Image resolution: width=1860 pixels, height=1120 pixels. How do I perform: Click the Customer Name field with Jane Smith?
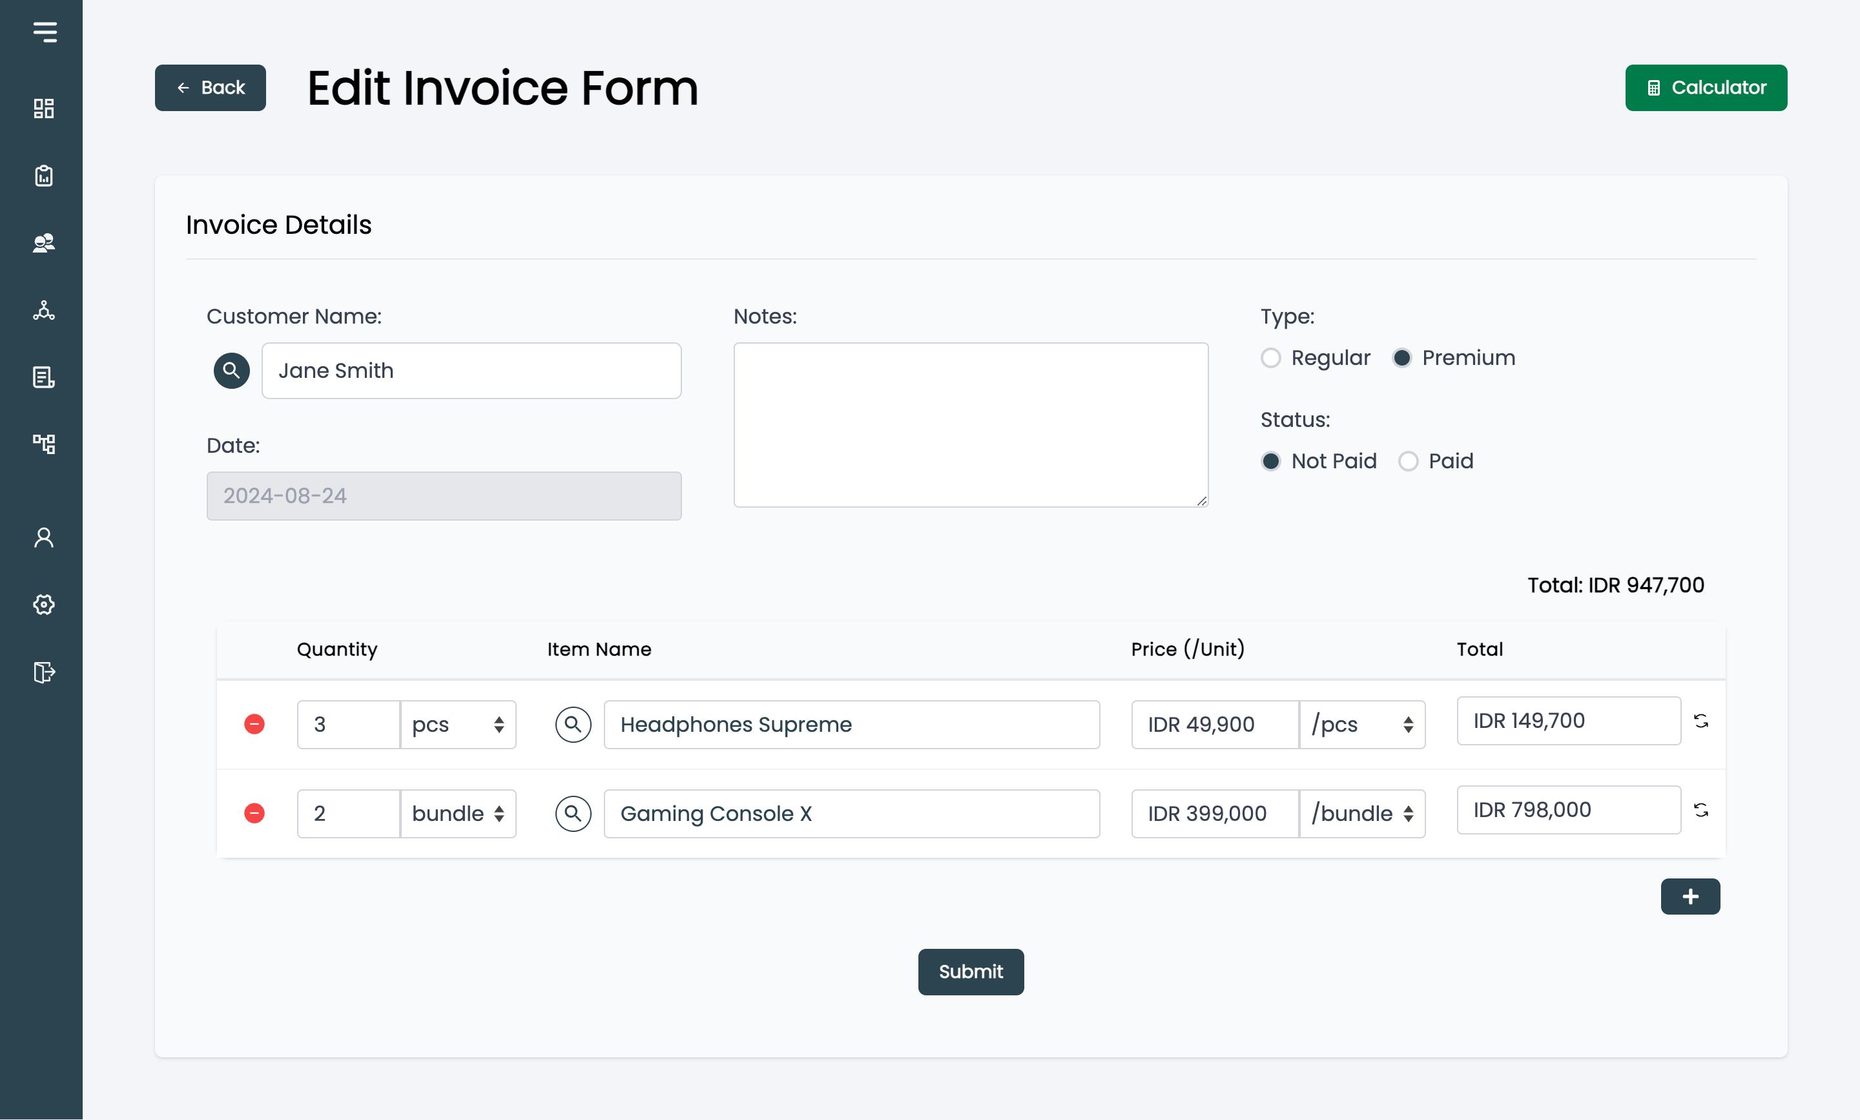(471, 371)
